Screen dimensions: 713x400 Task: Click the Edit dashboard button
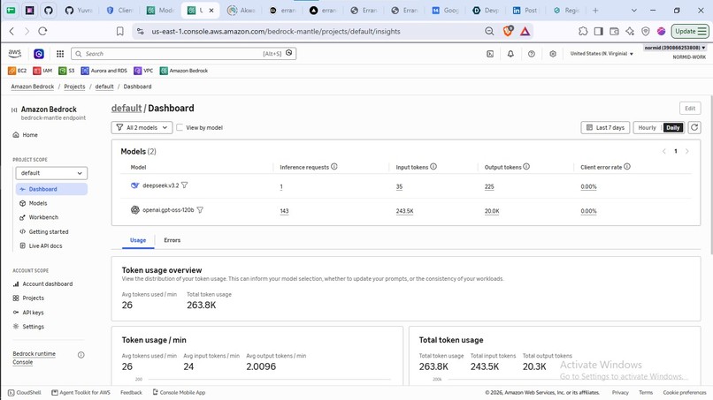(690, 108)
